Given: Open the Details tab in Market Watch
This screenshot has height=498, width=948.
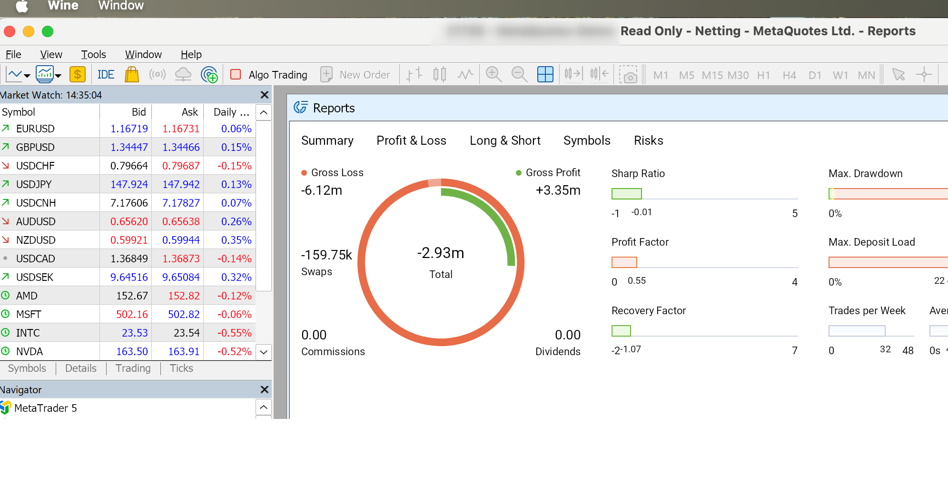Looking at the screenshot, I should tap(81, 368).
